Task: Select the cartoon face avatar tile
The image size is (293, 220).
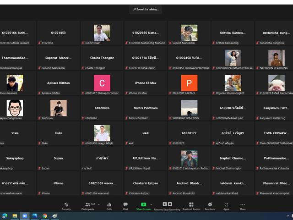Action: point(18,108)
